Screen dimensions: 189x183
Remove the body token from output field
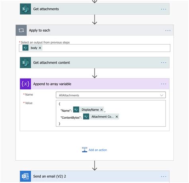point(40,48)
